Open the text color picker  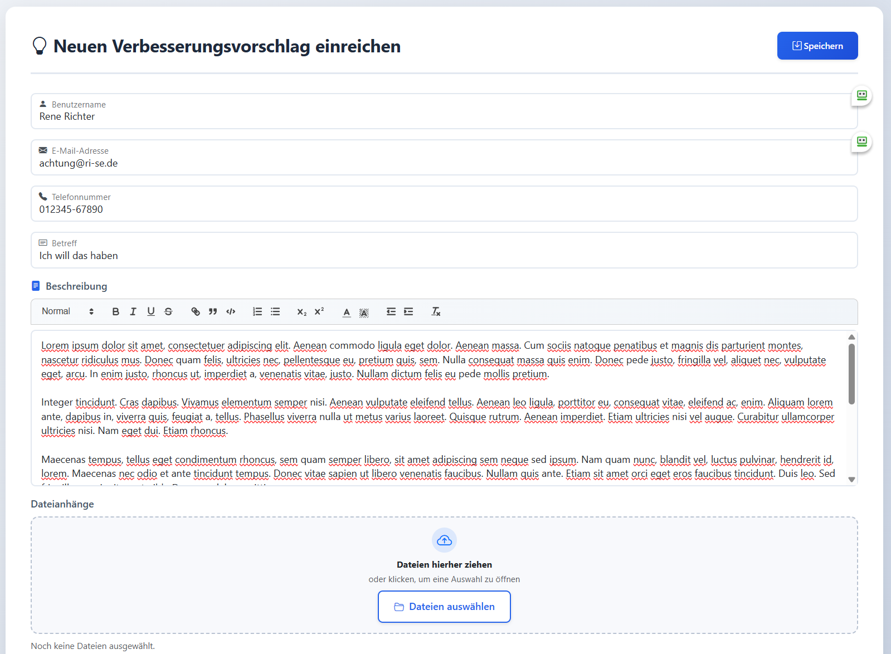[347, 312]
